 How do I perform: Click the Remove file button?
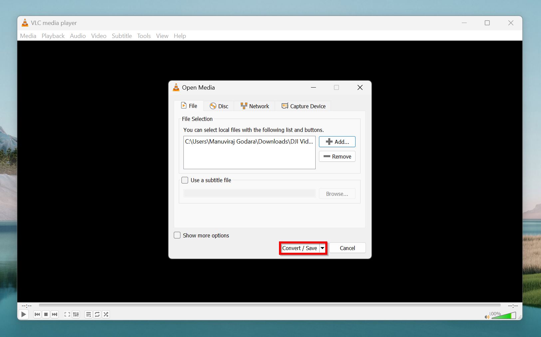(337, 157)
